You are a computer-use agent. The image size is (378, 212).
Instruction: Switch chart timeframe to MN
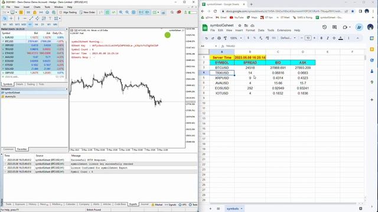pyautogui.click(x=55, y=25)
